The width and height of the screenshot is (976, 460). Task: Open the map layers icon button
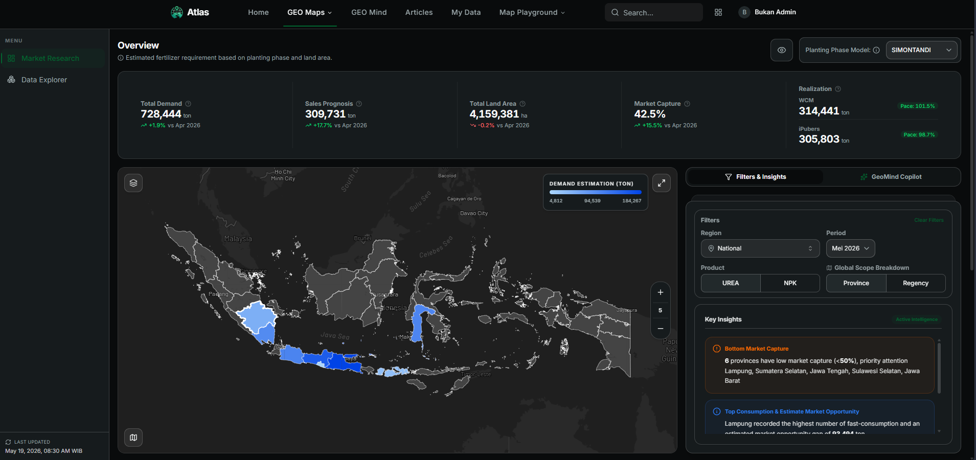133,183
